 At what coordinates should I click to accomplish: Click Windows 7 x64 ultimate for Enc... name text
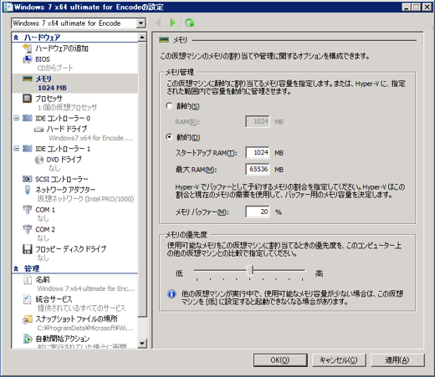pos(86,288)
